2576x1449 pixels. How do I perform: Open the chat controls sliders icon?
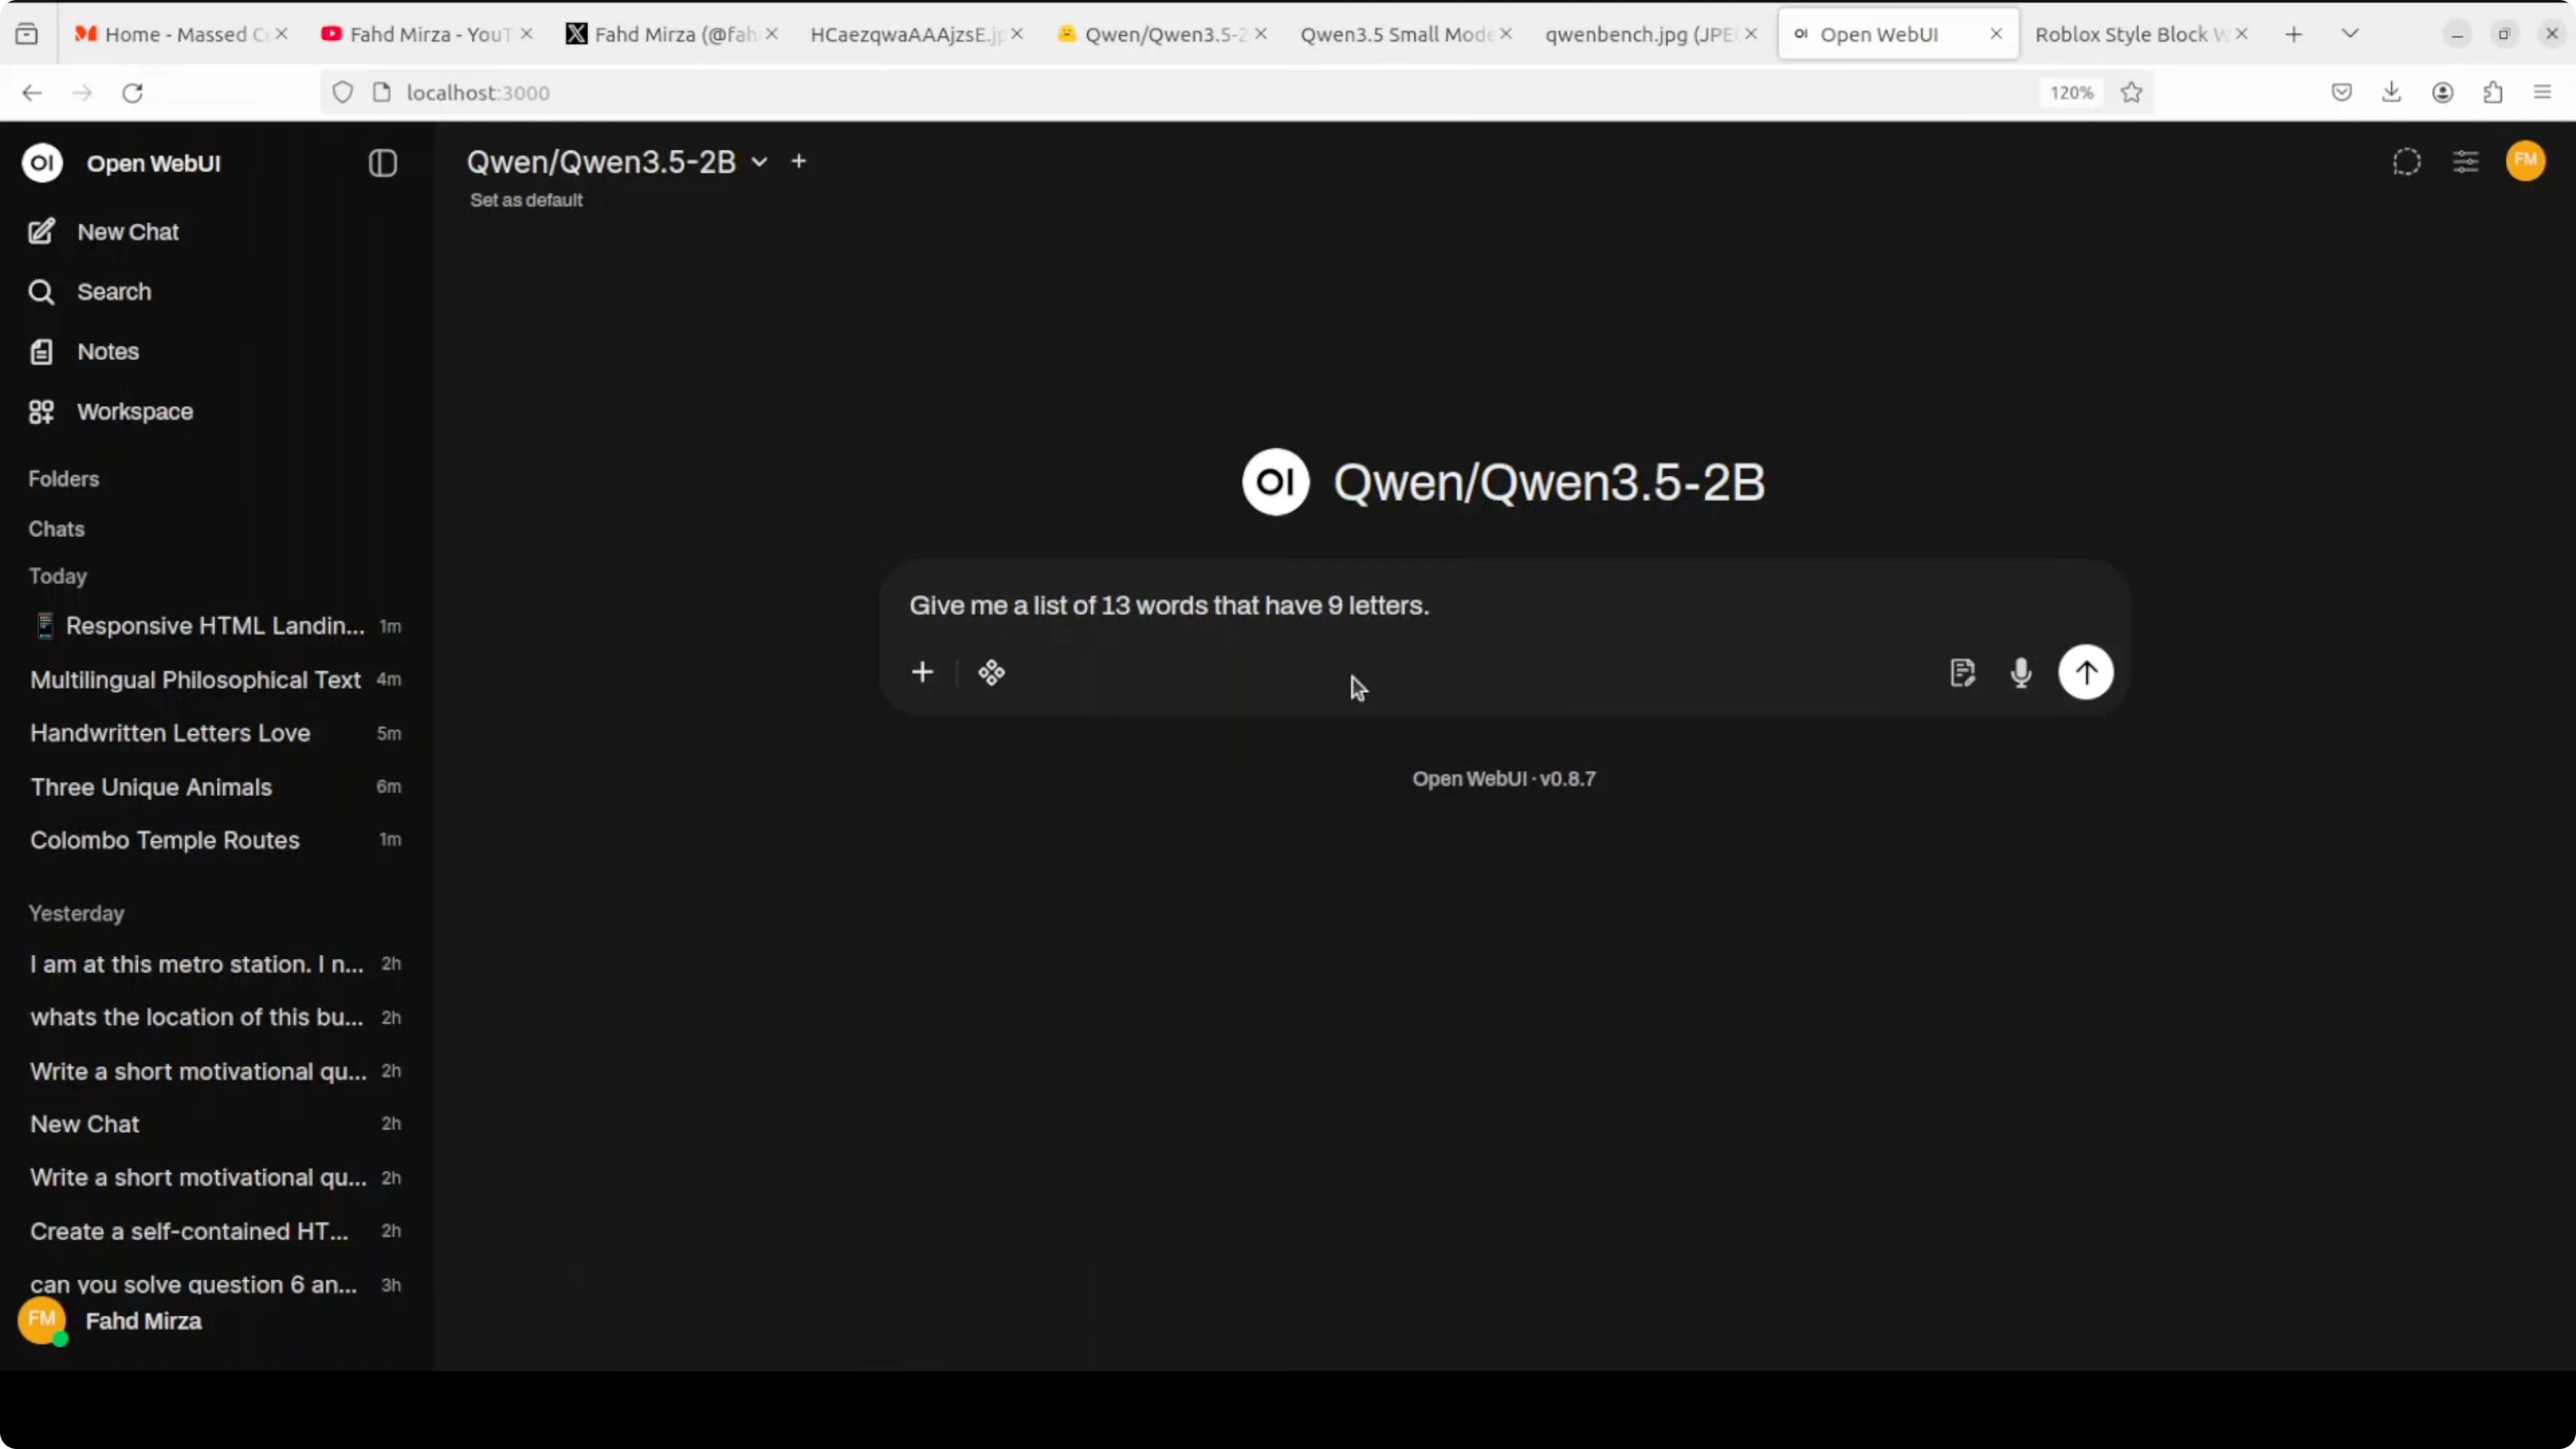click(x=2465, y=162)
